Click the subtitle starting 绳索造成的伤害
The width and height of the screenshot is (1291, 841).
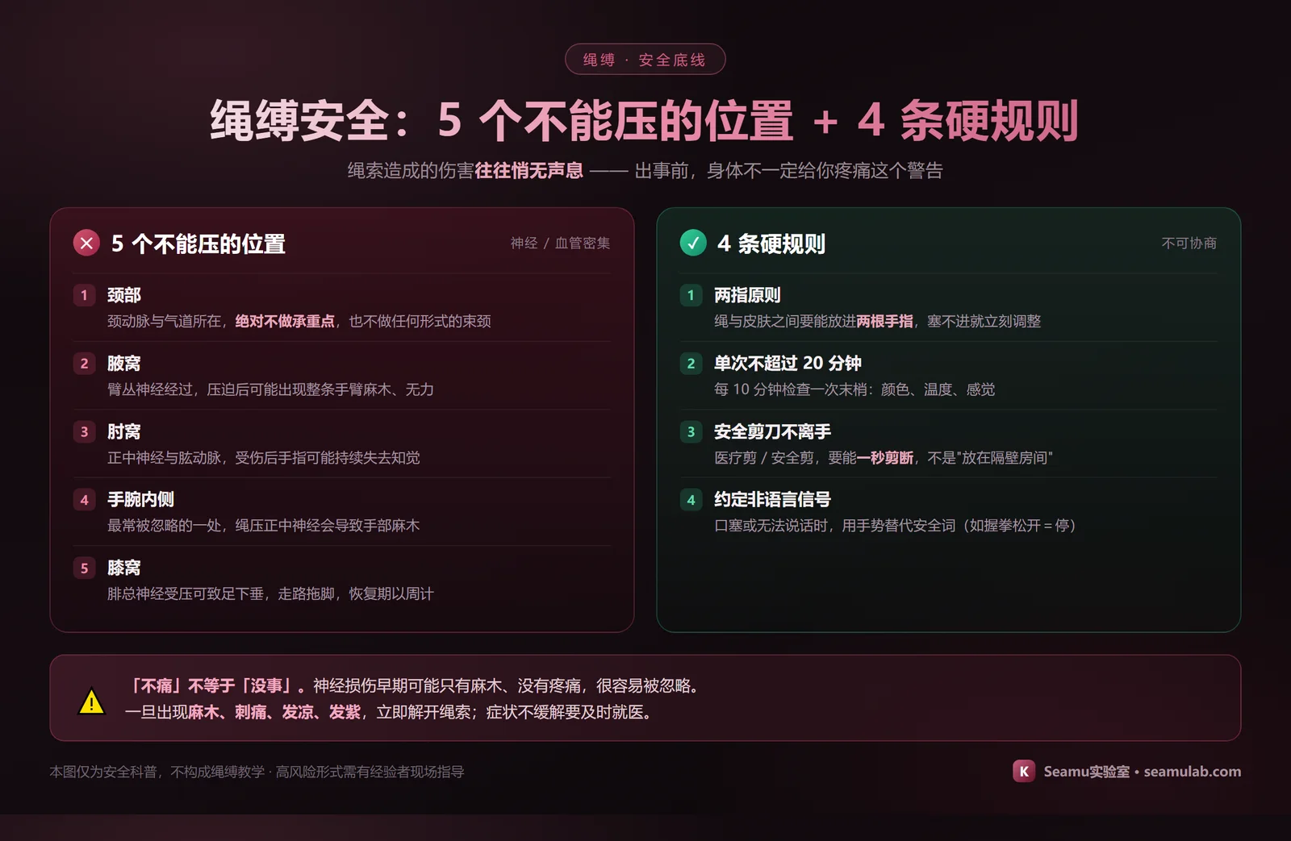(645, 171)
